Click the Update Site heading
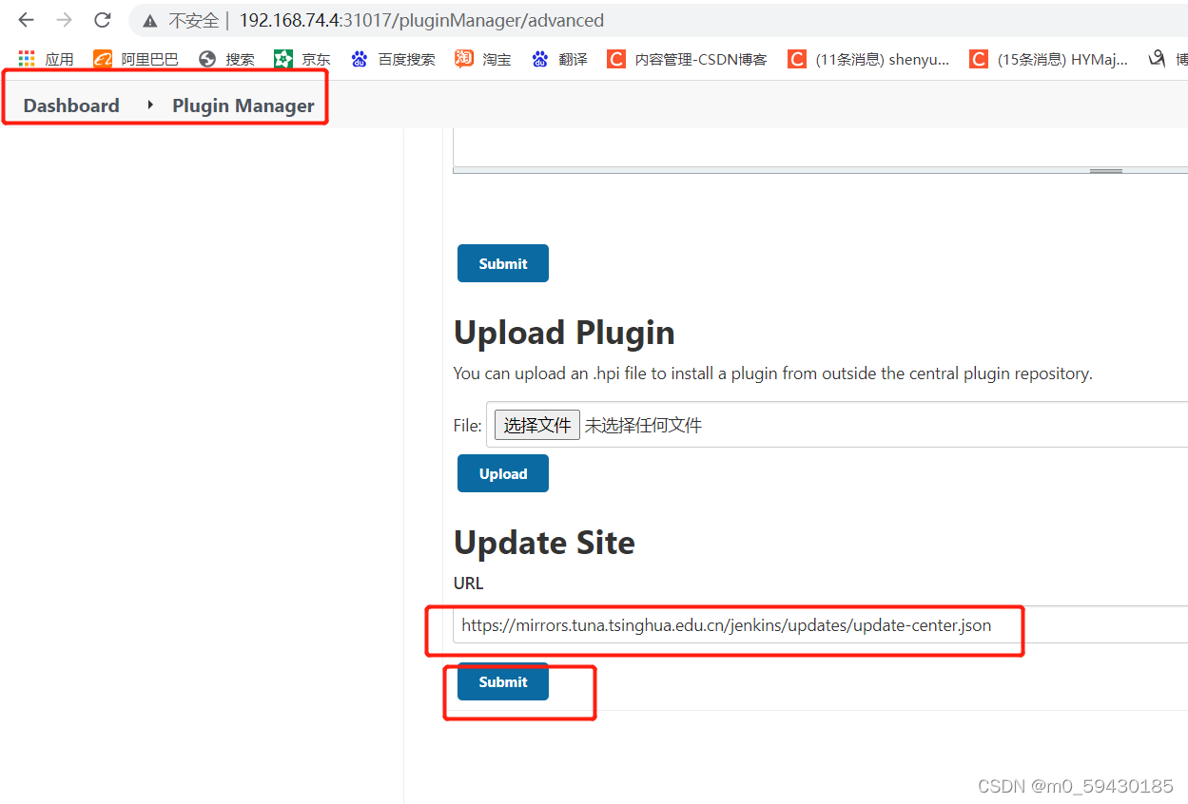1188x804 pixels. pyautogui.click(x=544, y=543)
